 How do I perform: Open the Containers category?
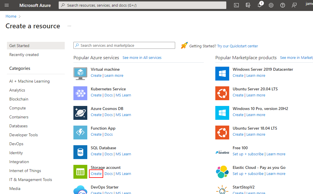coord(19,117)
